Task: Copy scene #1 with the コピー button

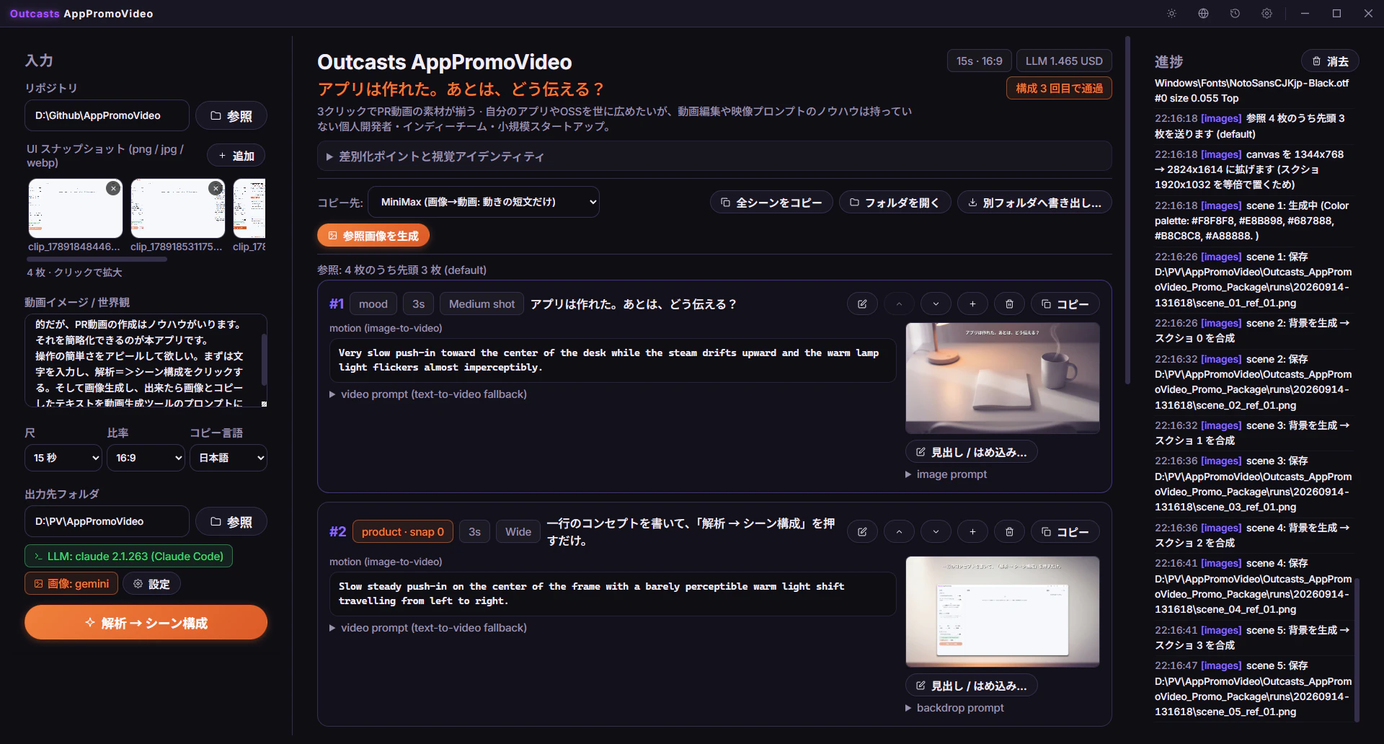Action: click(x=1065, y=304)
